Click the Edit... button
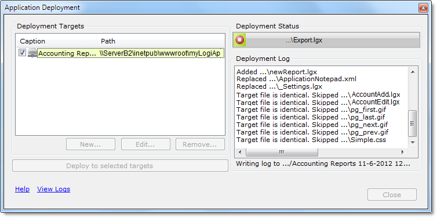Image resolution: width=437 pixels, height=218 pixels. point(145,144)
